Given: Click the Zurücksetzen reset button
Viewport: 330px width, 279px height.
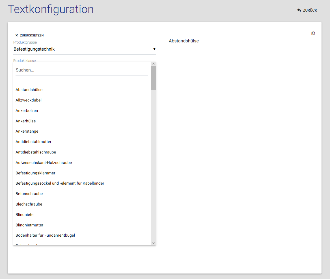Looking at the screenshot, I should pyautogui.click(x=31, y=35).
